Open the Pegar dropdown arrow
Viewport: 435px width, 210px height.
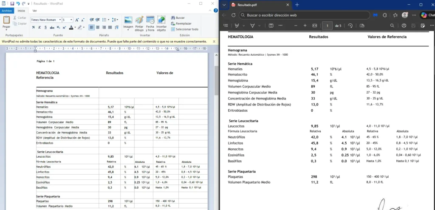pos(6,29)
